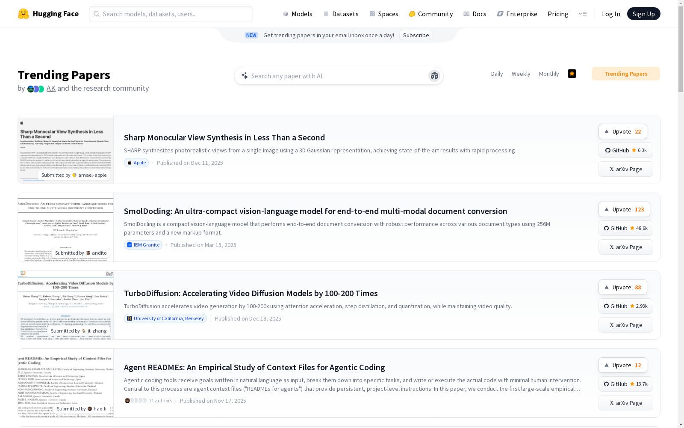Open the Spaces menu item
The height and width of the screenshot is (428, 684).
click(384, 14)
